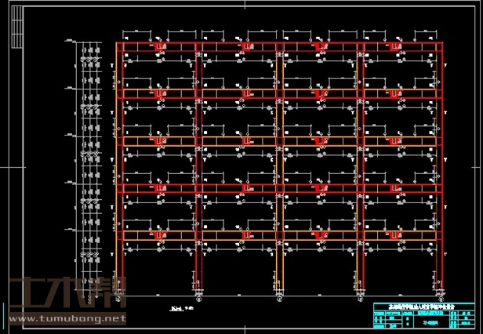Pick the center column's axis bubble at base
The image size is (483, 334).
(280, 299)
